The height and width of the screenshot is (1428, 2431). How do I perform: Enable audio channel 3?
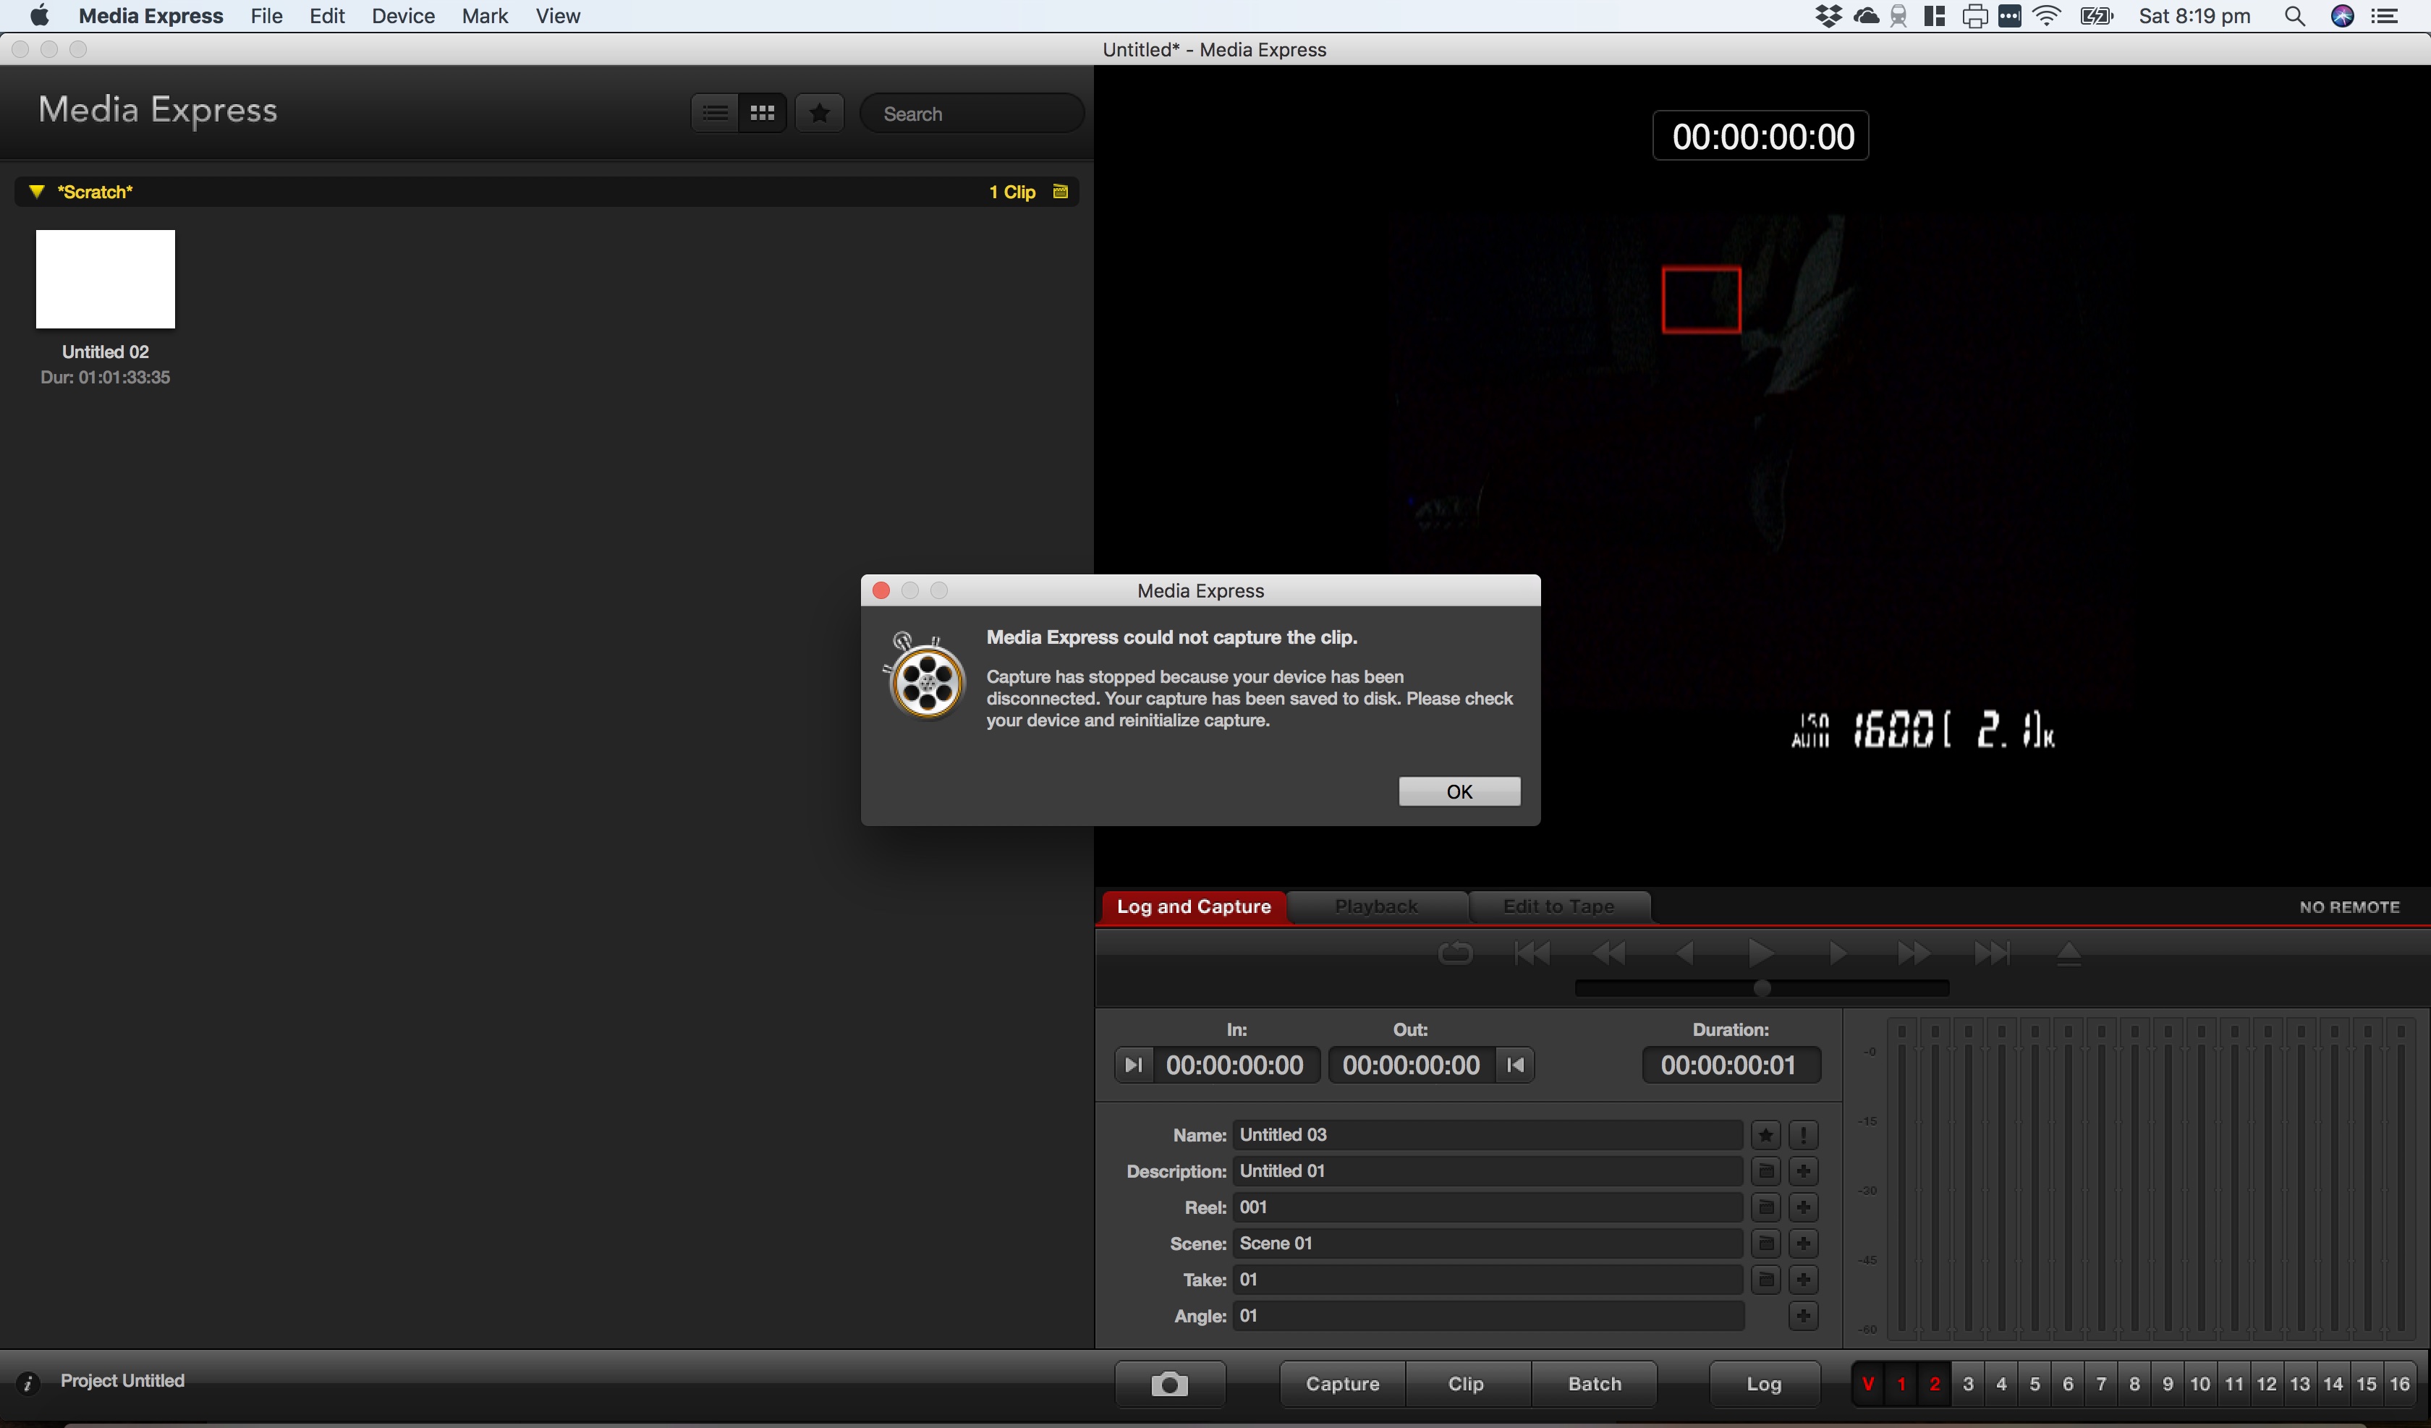tap(1968, 1385)
